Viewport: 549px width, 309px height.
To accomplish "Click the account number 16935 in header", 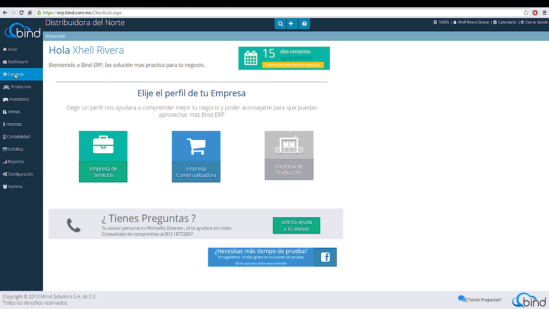I will (x=441, y=22).
